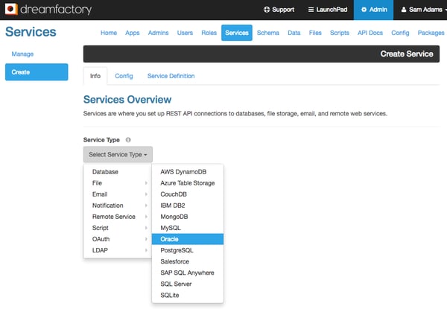Switch to the Service Definition tab
The width and height of the screenshot is (447, 309).
tap(171, 76)
